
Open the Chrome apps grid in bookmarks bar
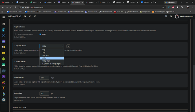[2, 12]
